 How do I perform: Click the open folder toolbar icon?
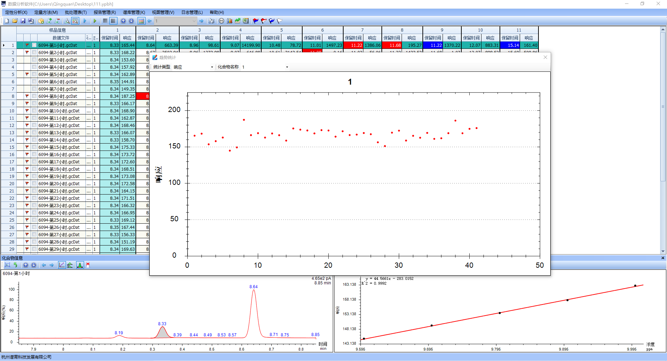(15, 21)
